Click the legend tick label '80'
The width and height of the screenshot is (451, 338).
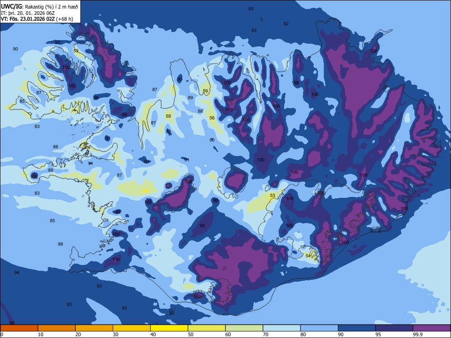tap(303, 334)
